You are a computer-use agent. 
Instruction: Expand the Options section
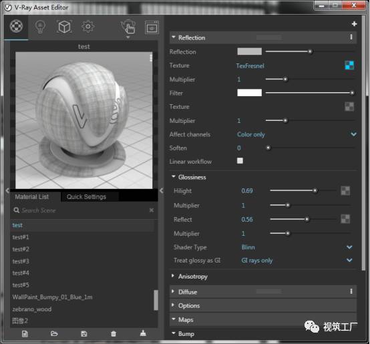click(x=173, y=305)
